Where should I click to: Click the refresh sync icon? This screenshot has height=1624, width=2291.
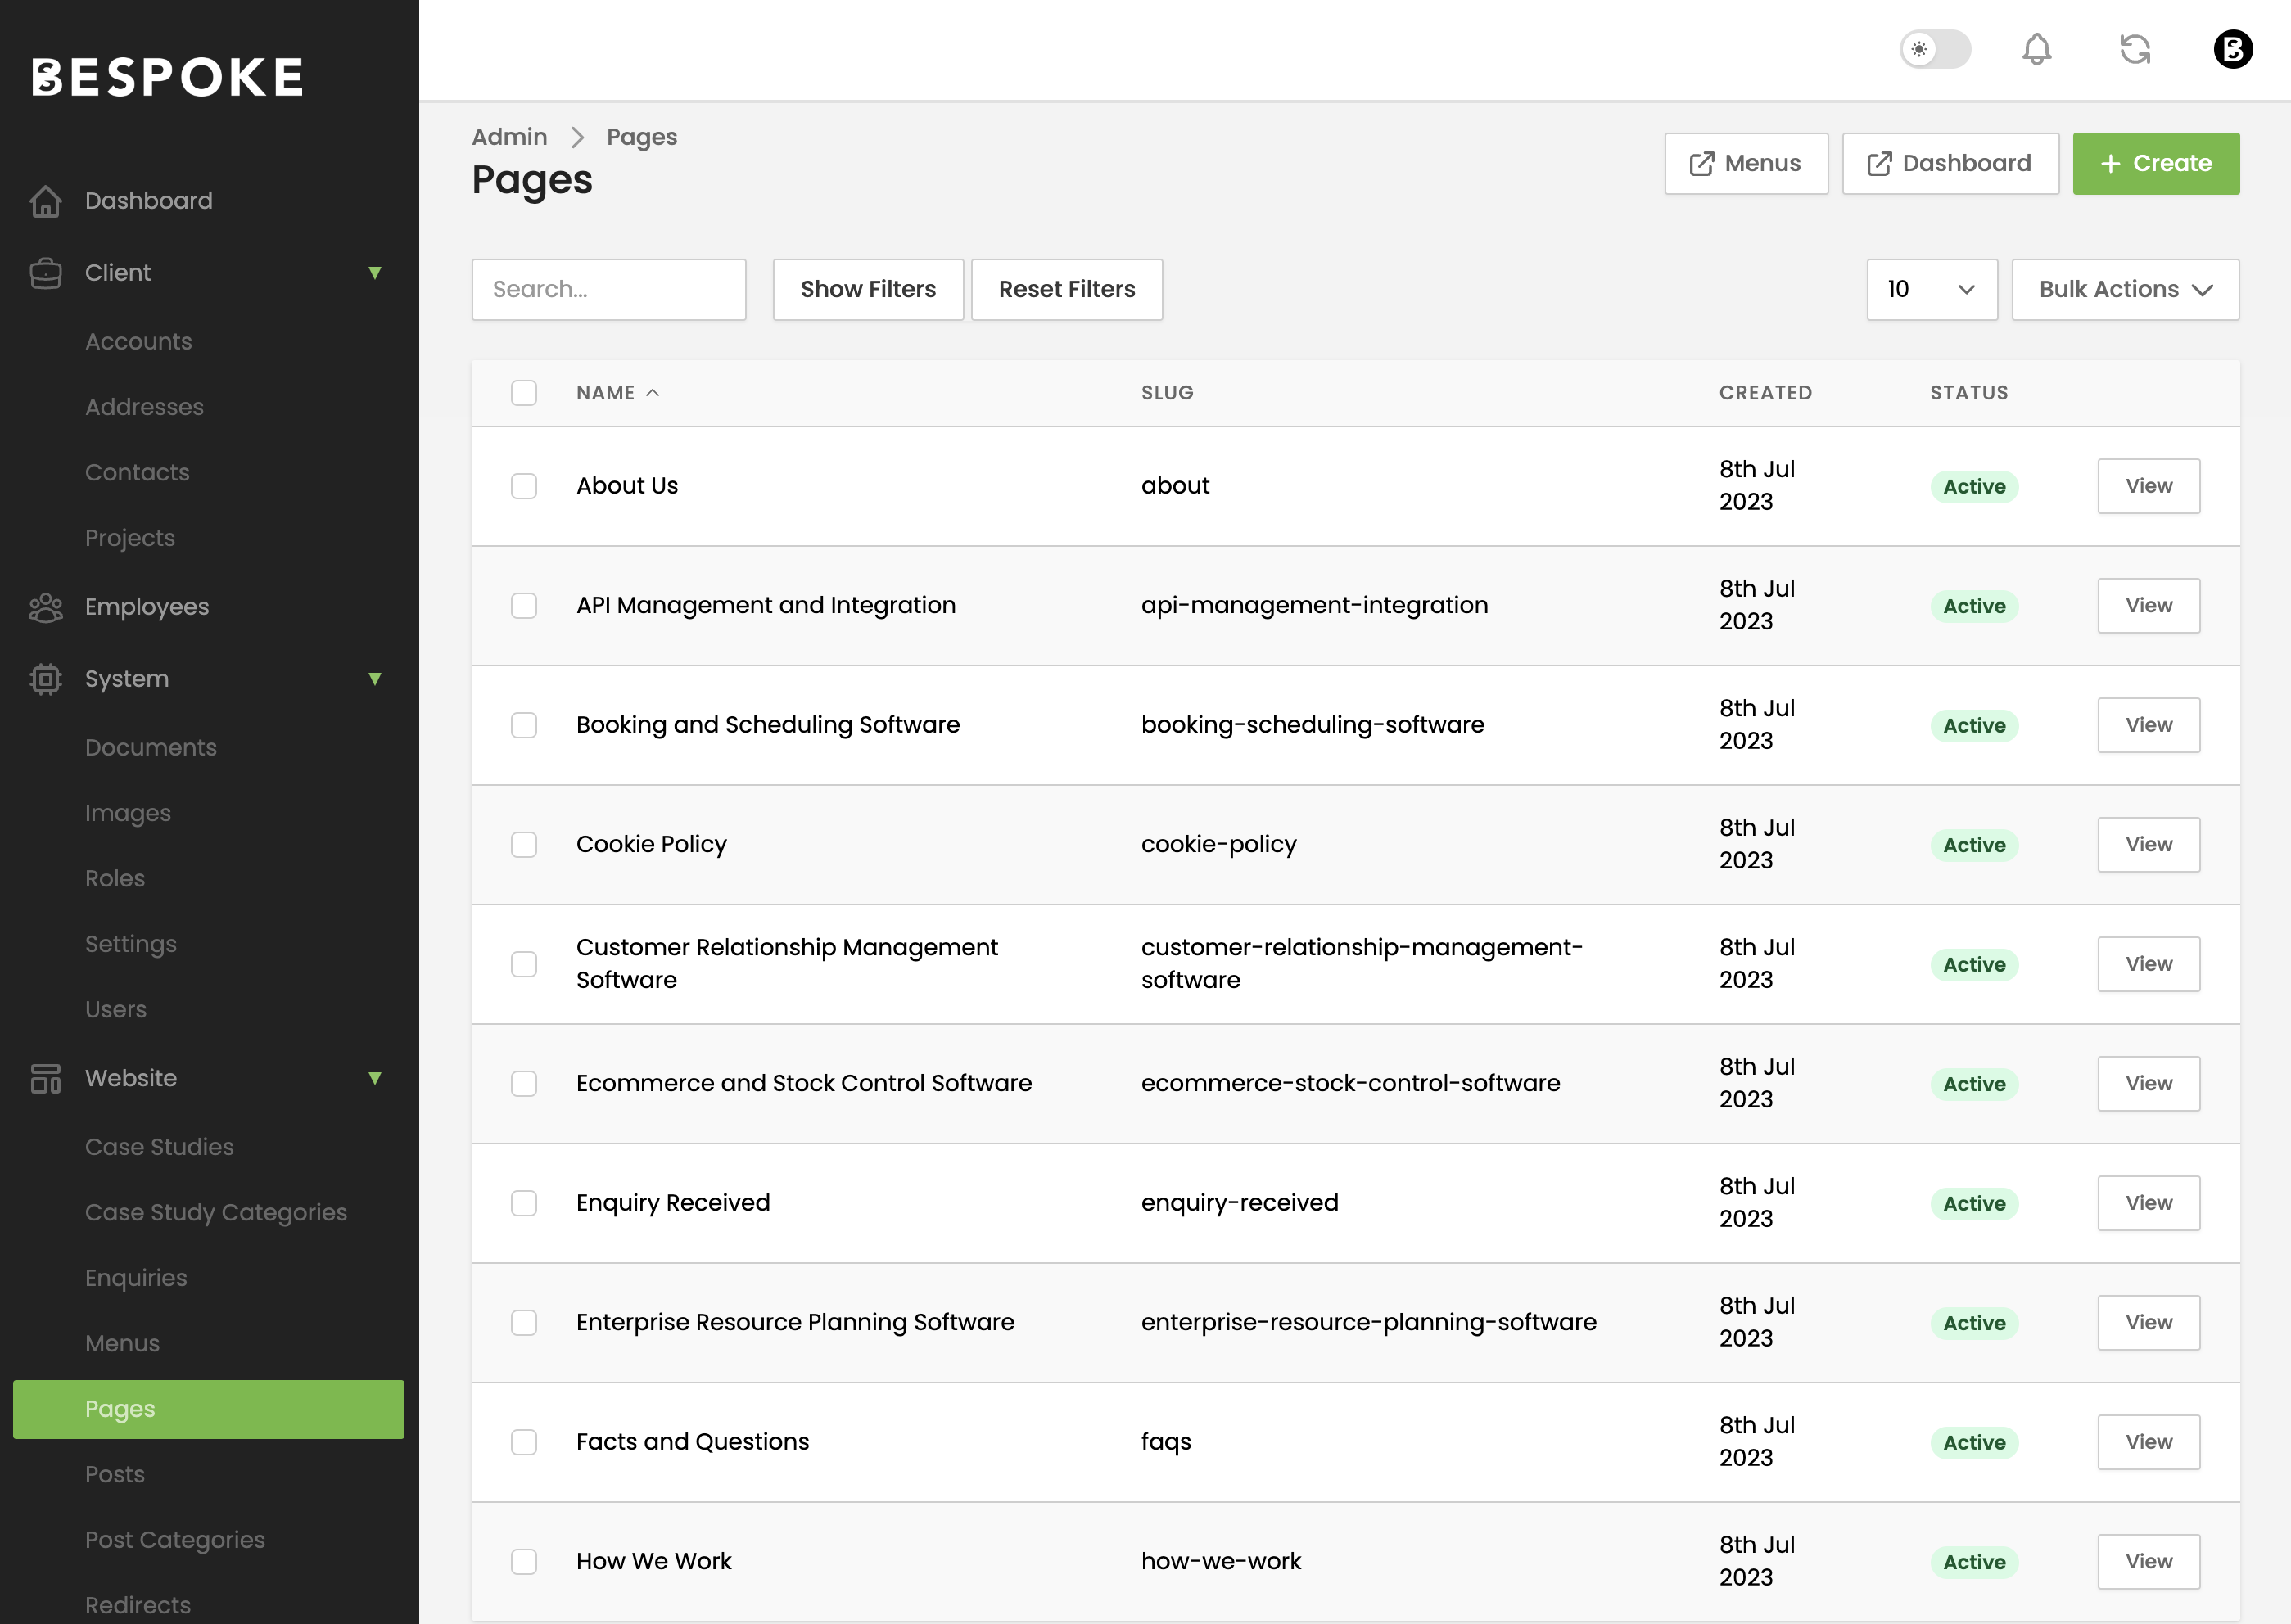(2135, 49)
